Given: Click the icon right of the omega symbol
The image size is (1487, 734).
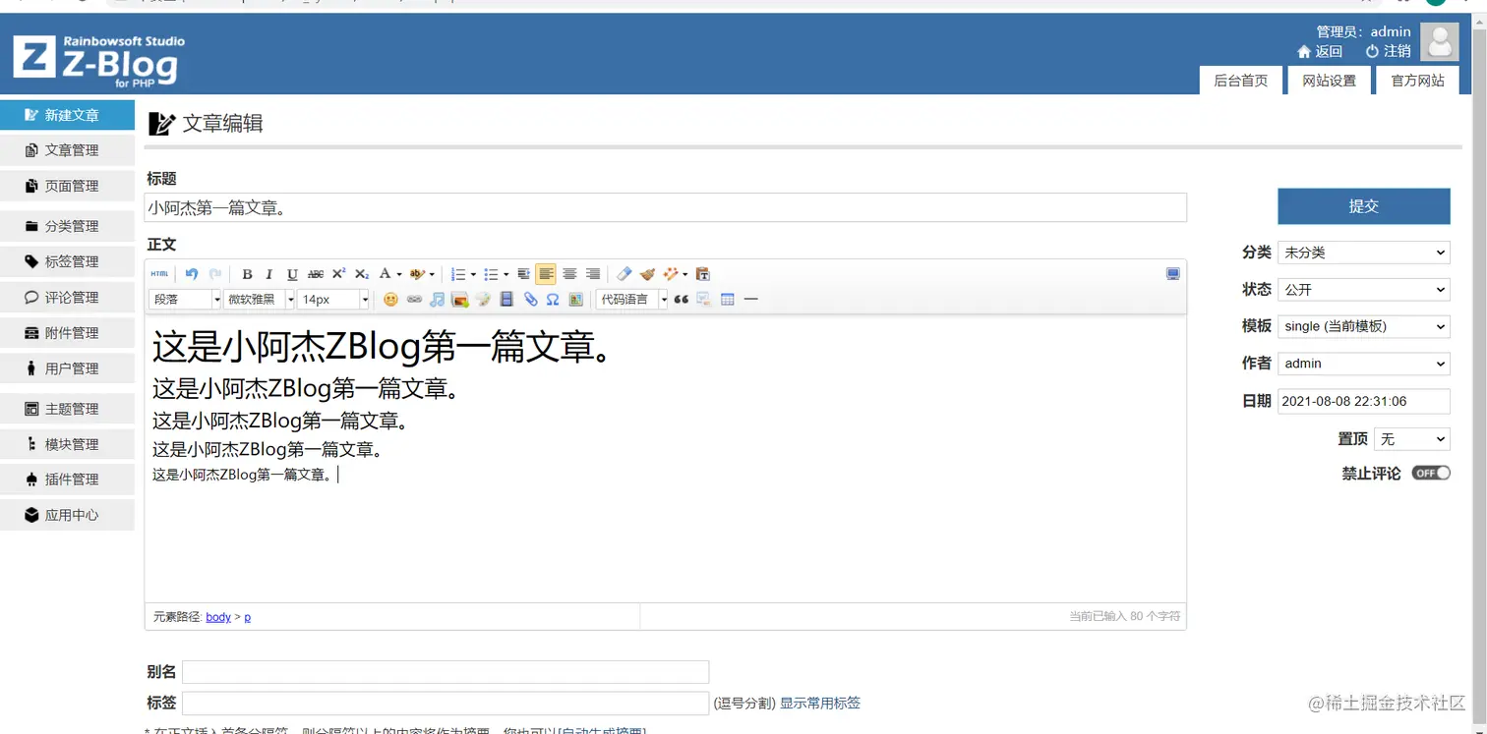Looking at the screenshot, I should click(576, 300).
